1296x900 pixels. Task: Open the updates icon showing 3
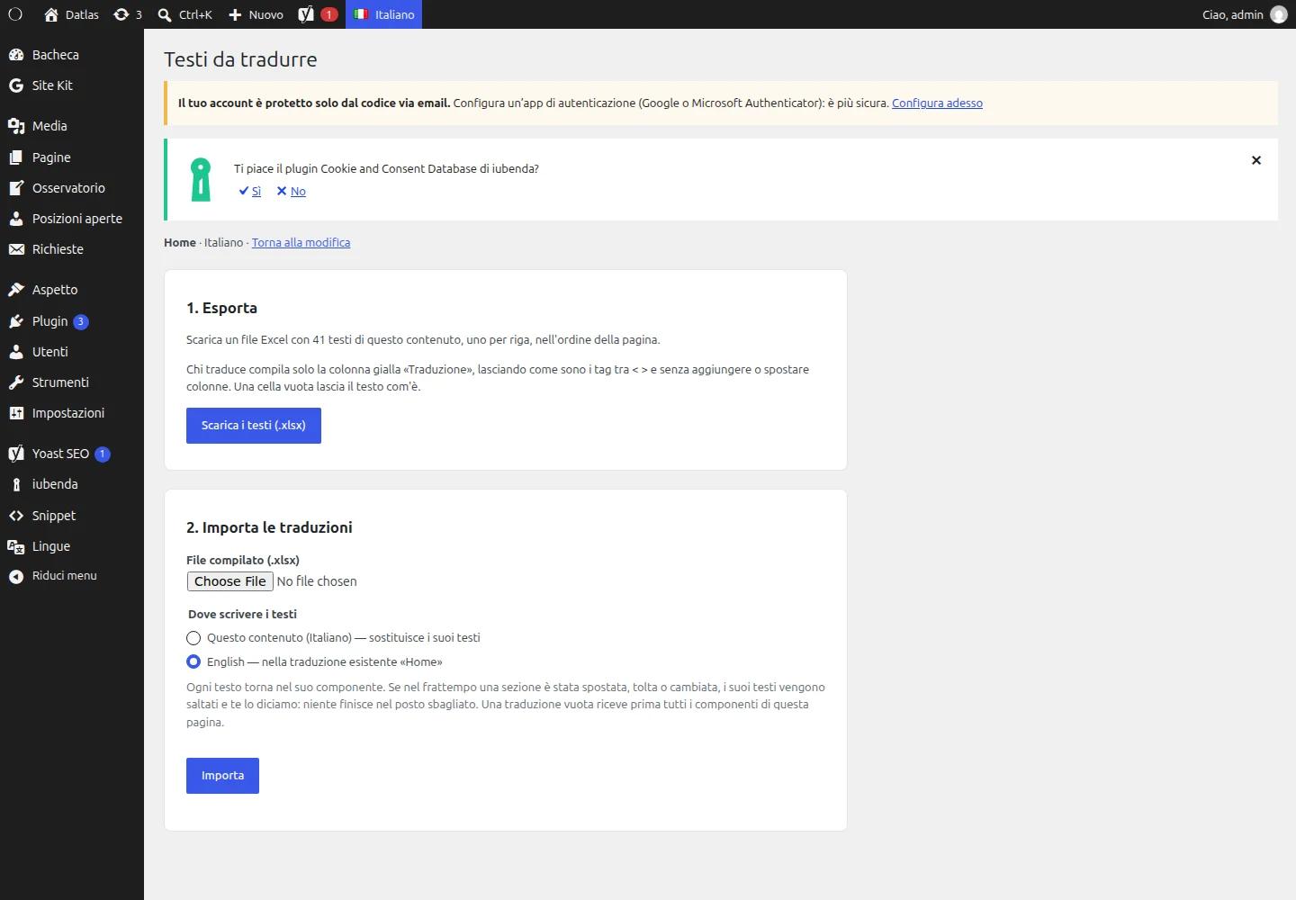121,14
